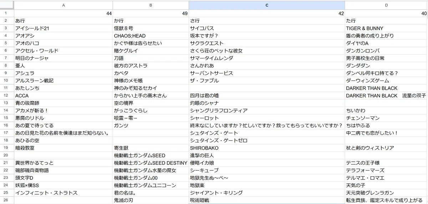Viewport: 428px width, 204px height.
Task: Click cell containing 彼方のアストラ
Action: pos(151,66)
